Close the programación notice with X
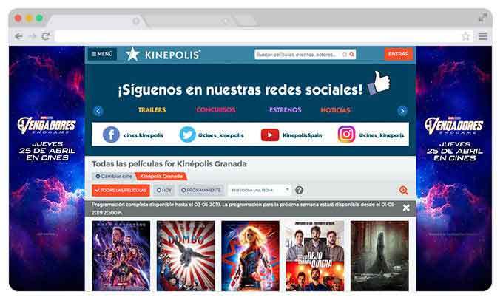This screenshot has height=303, width=503. [406, 208]
